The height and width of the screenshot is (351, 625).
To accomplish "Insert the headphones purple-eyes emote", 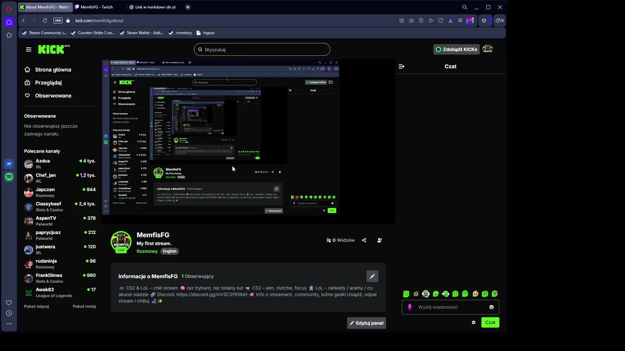I will point(426,293).
